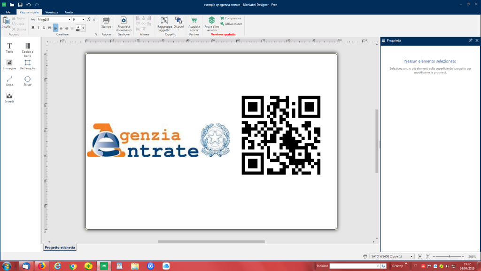Open the font color dropdown arrow
481x271 pixels.
tap(83, 28)
